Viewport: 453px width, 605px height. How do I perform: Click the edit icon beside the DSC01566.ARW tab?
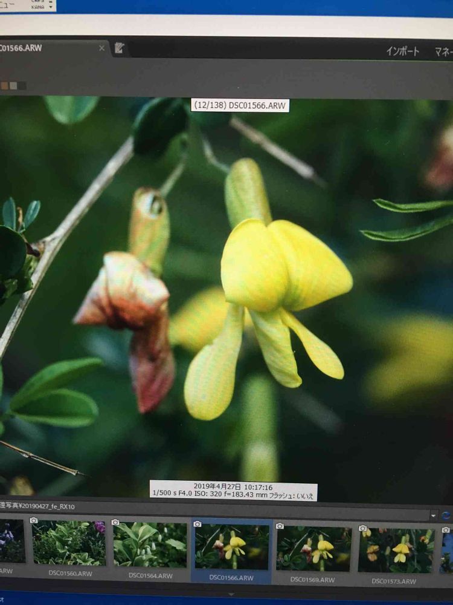119,48
